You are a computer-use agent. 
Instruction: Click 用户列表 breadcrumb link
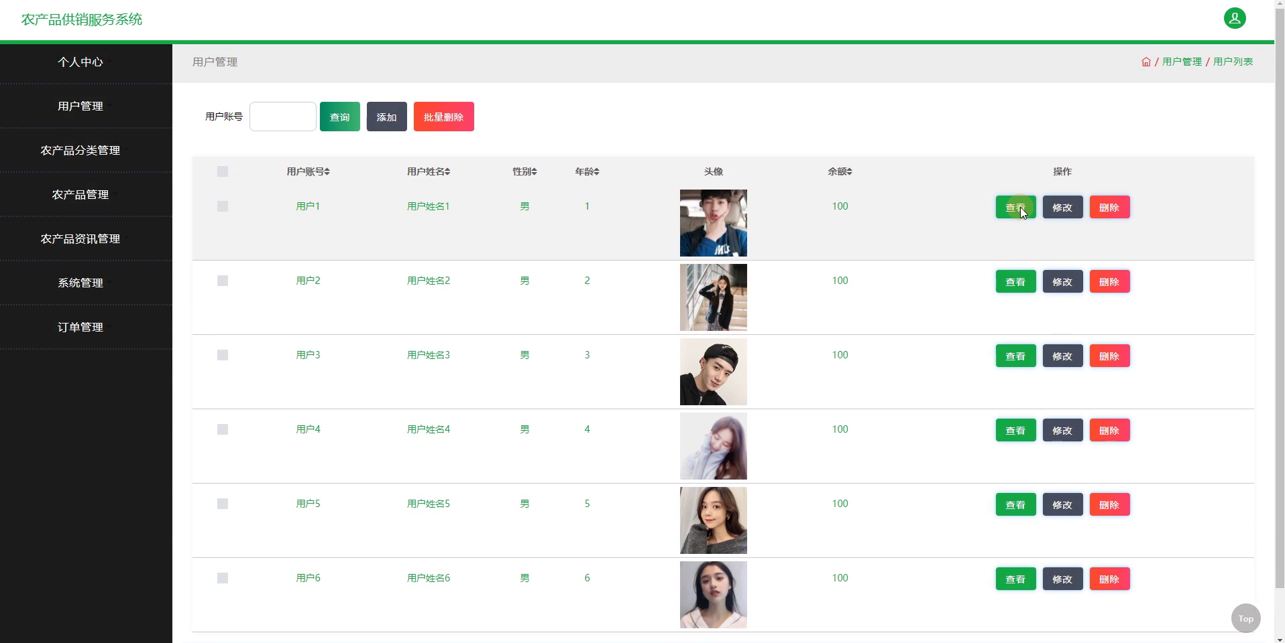(x=1233, y=62)
